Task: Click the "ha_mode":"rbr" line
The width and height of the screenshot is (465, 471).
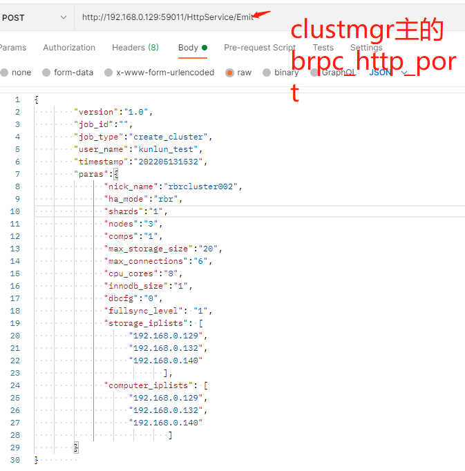Action: point(143,199)
